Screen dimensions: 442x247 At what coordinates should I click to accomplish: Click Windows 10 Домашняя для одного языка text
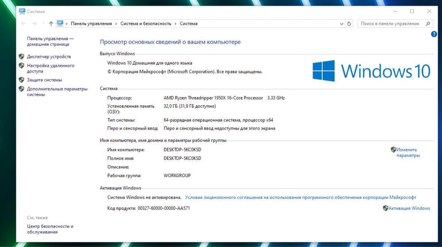click(150, 63)
